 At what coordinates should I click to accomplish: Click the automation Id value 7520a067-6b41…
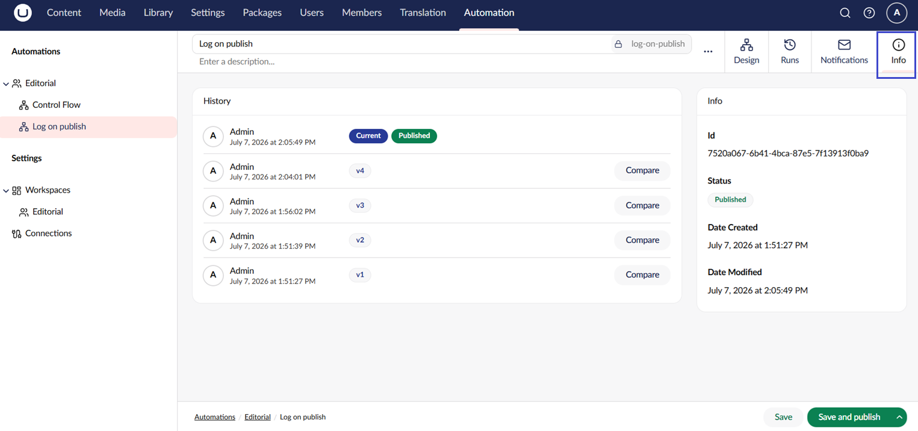(x=788, y=153)
